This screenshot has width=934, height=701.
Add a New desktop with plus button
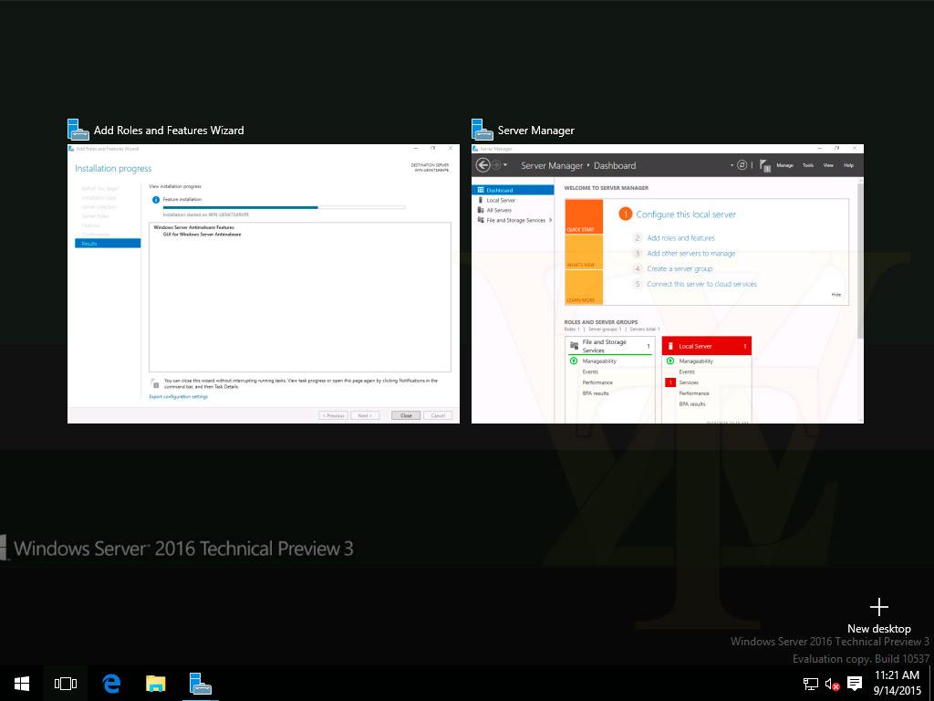click(x=878, y=608)
